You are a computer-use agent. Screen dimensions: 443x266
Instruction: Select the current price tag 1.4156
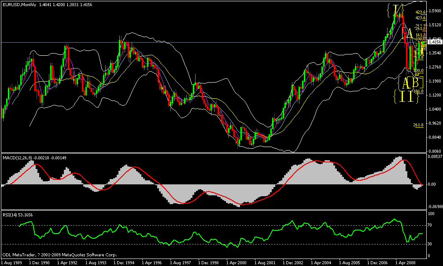435,42
